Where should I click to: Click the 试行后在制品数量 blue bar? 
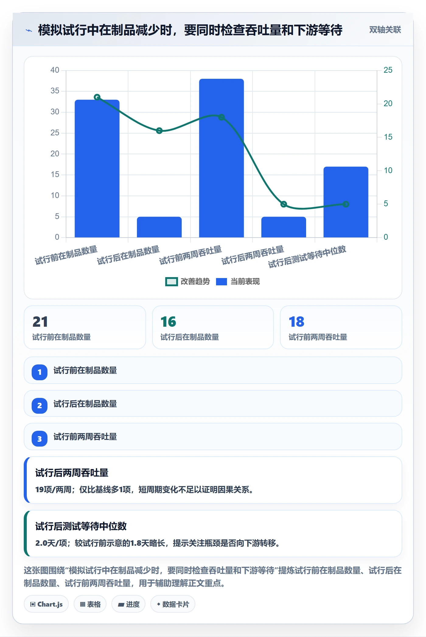[159, 227]
